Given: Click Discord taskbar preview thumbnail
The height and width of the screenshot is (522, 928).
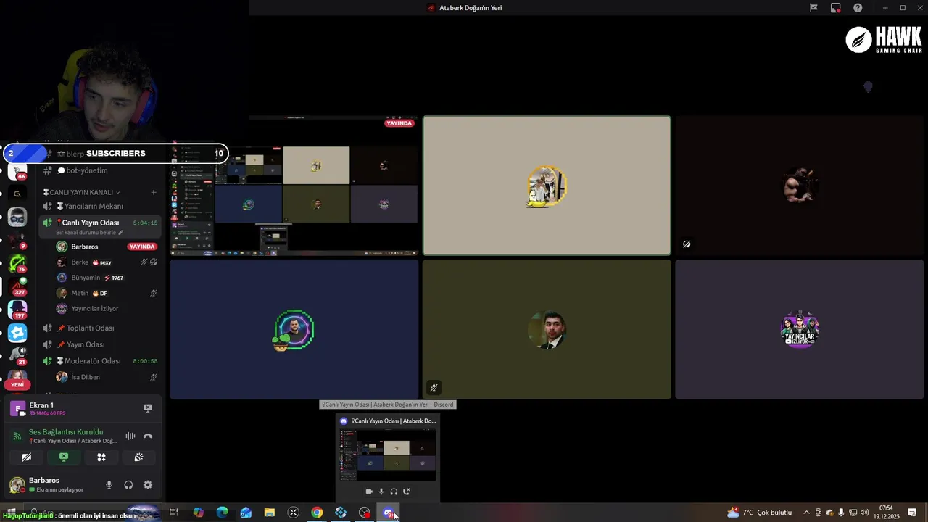Looking at the screenshot, I should 388,455.
